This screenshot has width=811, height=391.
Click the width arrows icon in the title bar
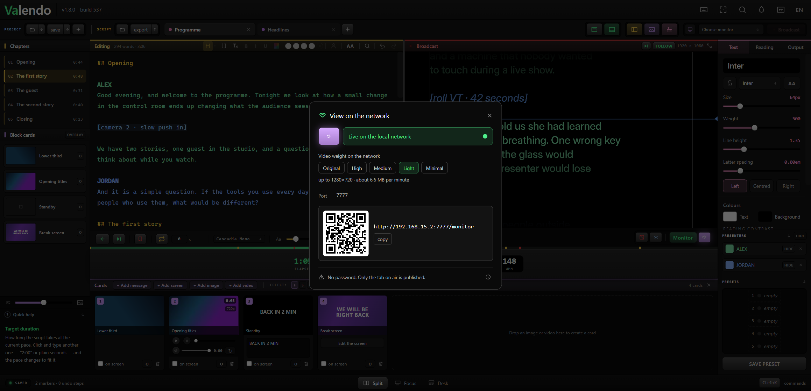click(x=781, y=10)
